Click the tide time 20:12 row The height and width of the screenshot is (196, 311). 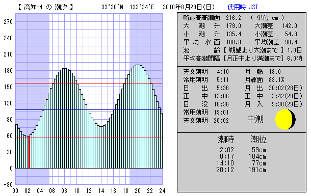tap(225, 170)
